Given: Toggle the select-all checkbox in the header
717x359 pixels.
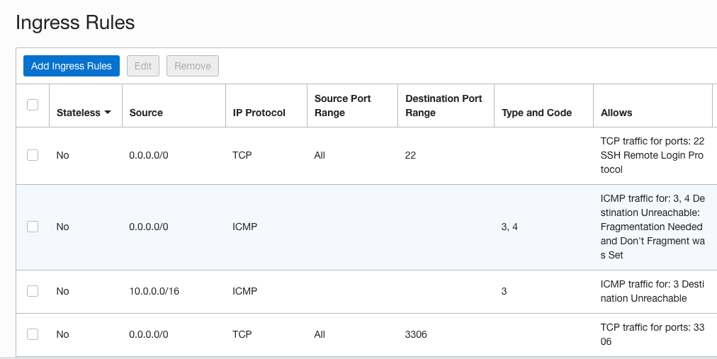Looking at the screenshot, I should point(33,105).
